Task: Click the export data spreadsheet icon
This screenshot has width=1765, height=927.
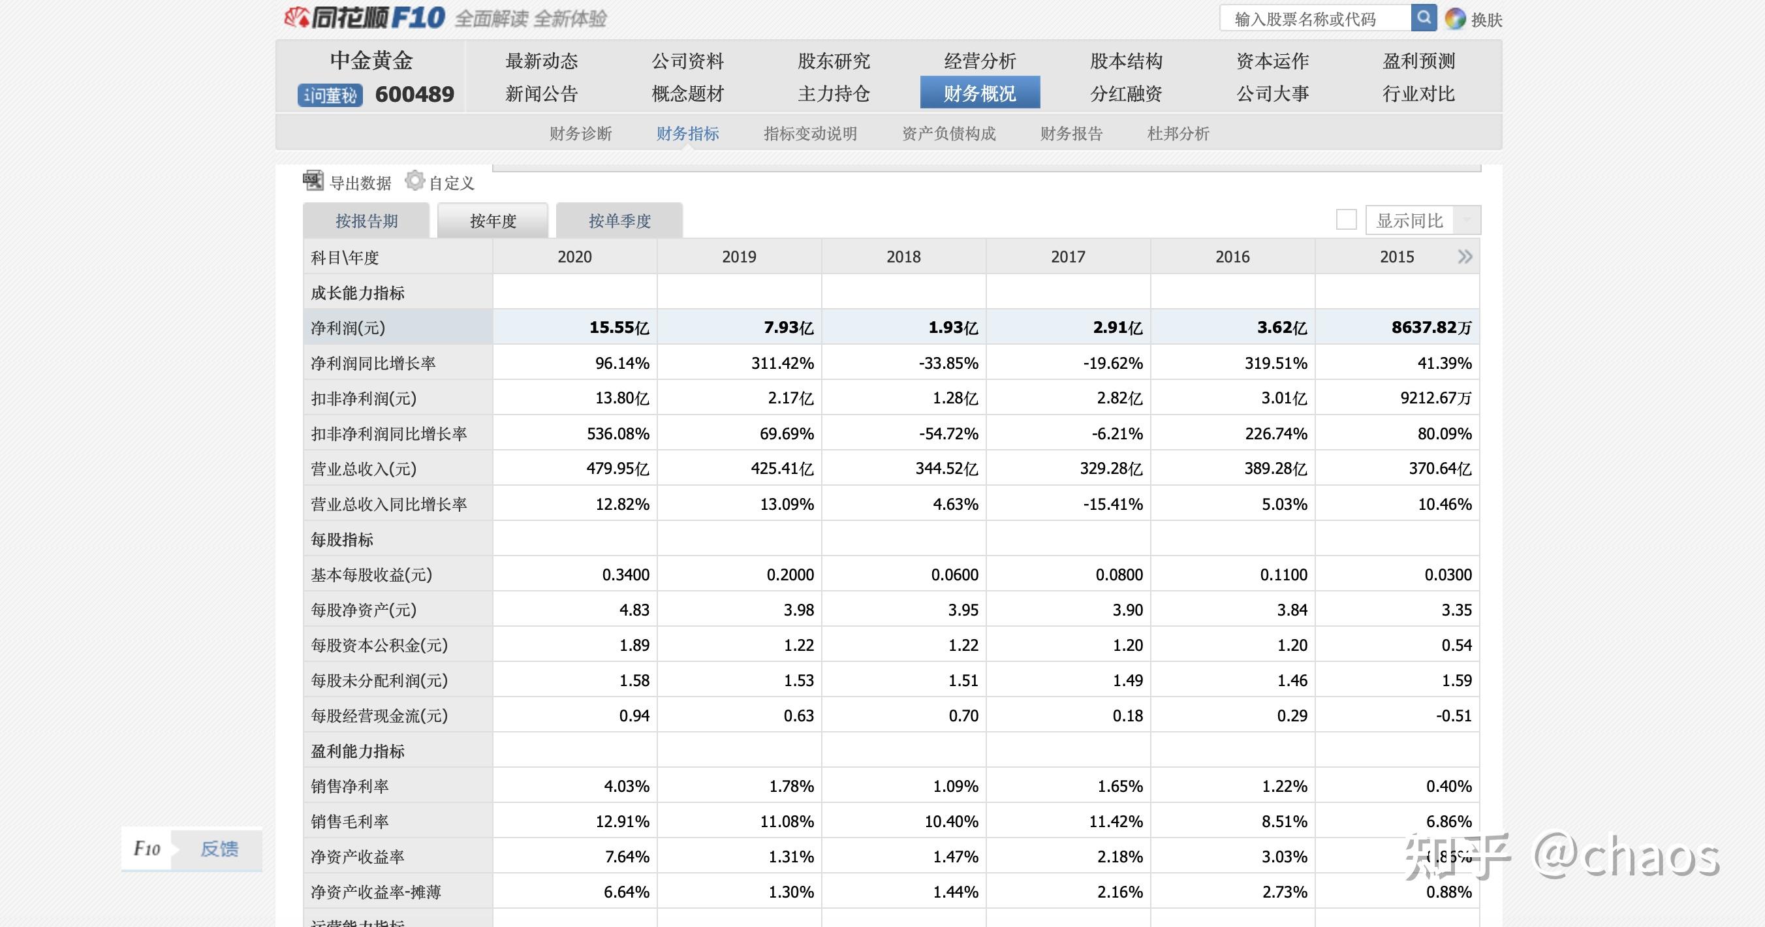Action: [313, 181]
